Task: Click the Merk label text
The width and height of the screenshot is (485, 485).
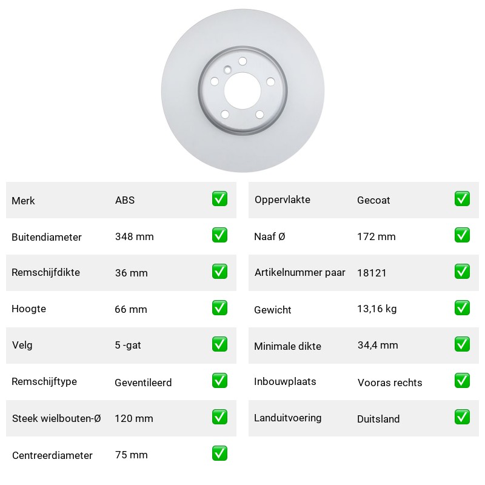Action: point(23,201)
